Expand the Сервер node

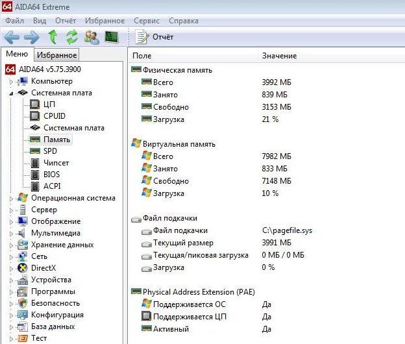[11, 210]
